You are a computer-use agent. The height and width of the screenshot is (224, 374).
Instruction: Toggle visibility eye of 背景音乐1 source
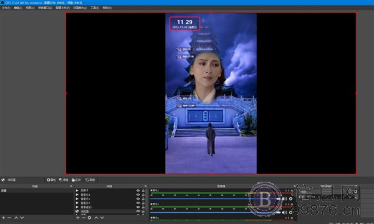tap(138, 207)
